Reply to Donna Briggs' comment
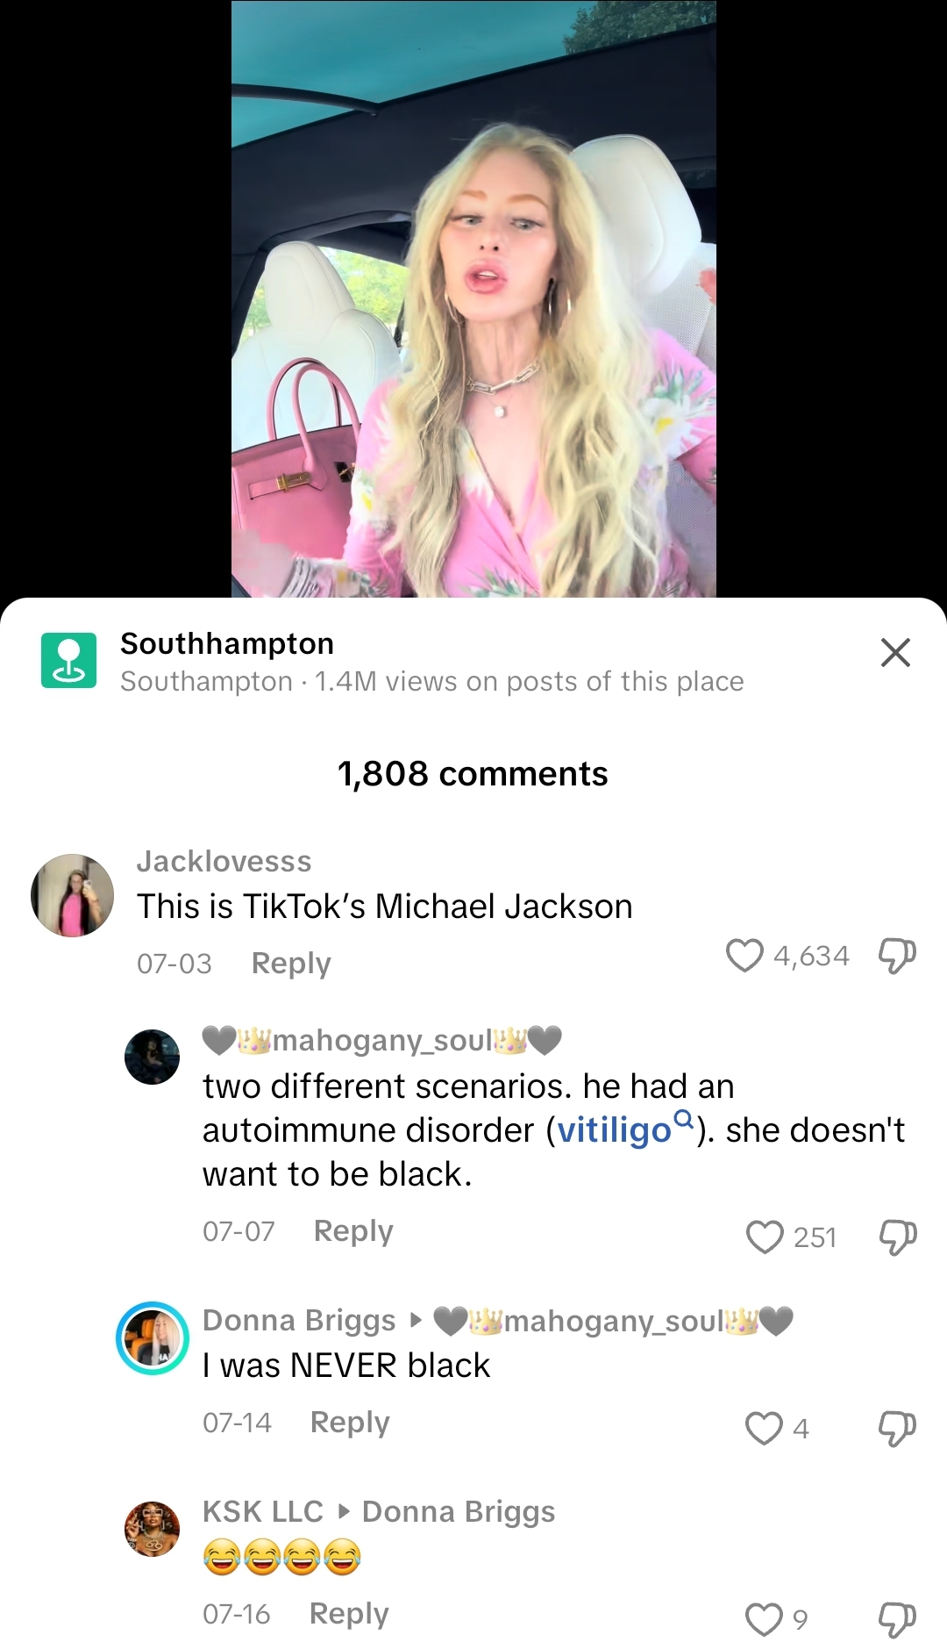Image resolution: width=947 pixels, height=1649 pixels. click(350, 1423)
